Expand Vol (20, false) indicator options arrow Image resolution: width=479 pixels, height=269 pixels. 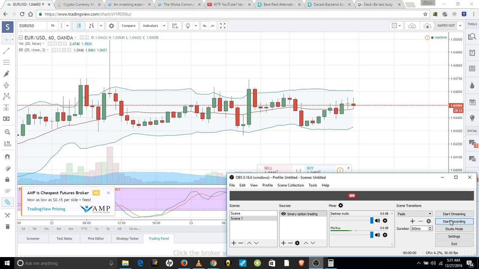click(x=43, y=44)
